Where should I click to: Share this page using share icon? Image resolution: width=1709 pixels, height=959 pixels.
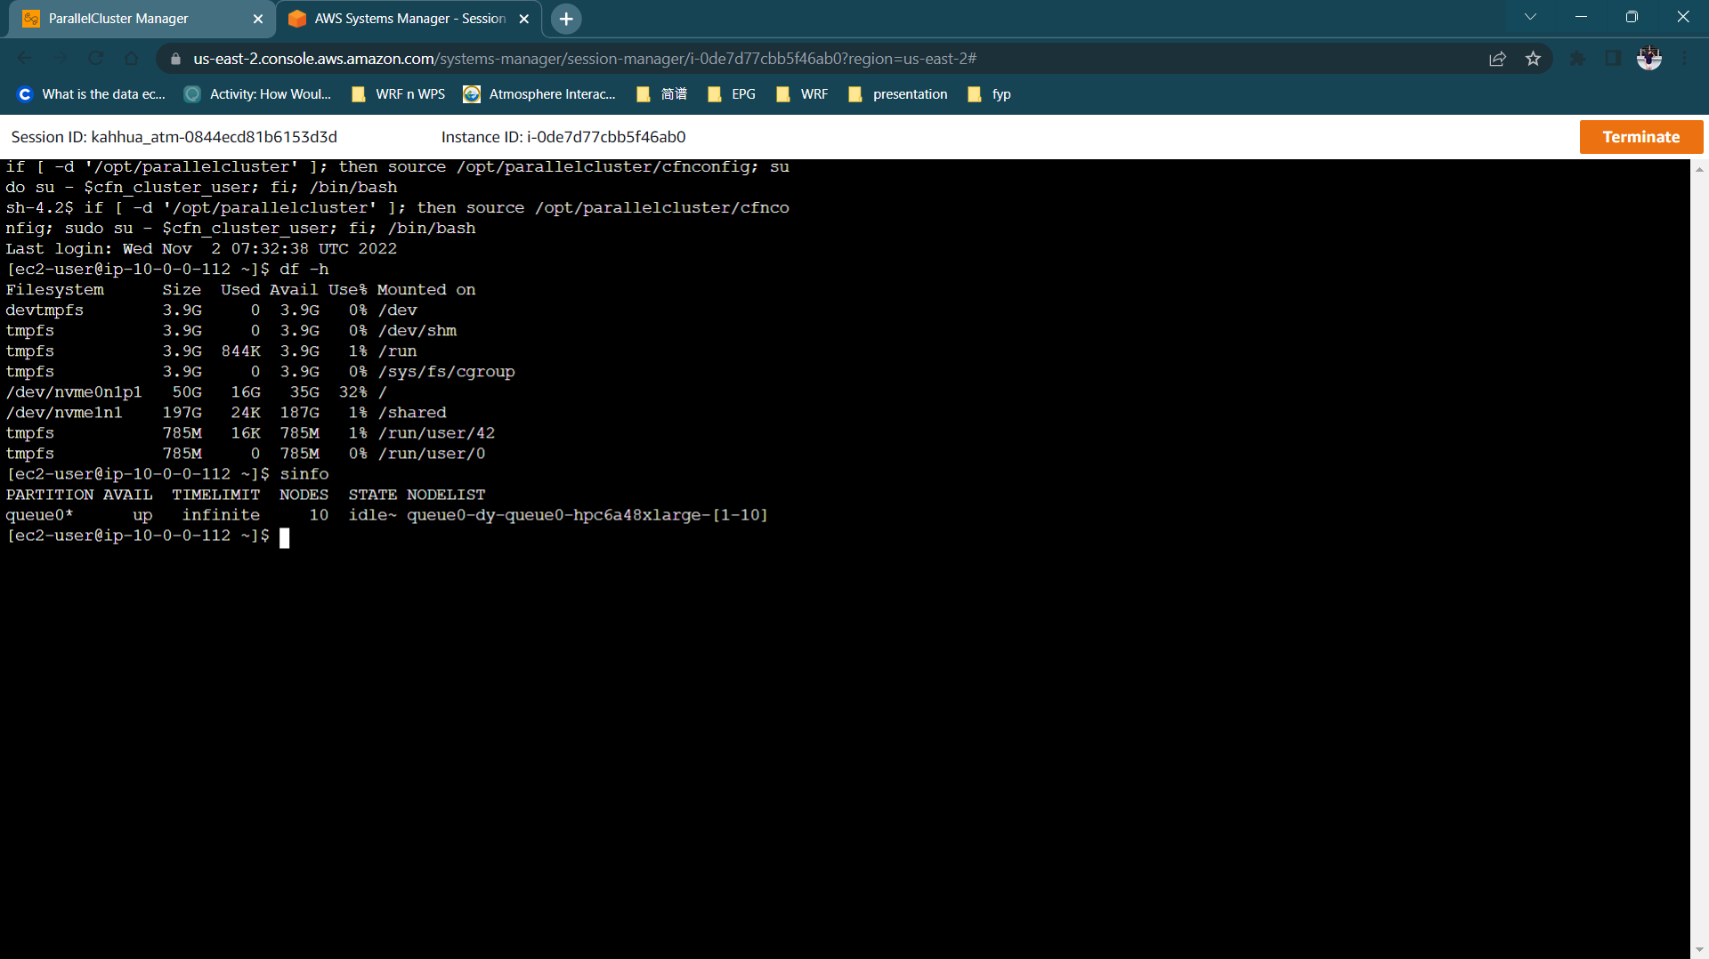[x=1497, y=59]
